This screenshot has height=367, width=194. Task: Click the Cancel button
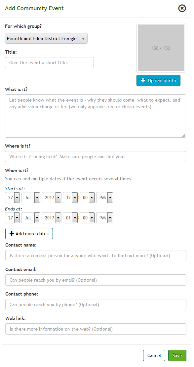[x=154, y=355]
